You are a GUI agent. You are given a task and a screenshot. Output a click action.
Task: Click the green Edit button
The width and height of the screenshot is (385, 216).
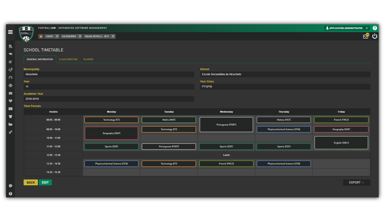[x=45, y=182]
